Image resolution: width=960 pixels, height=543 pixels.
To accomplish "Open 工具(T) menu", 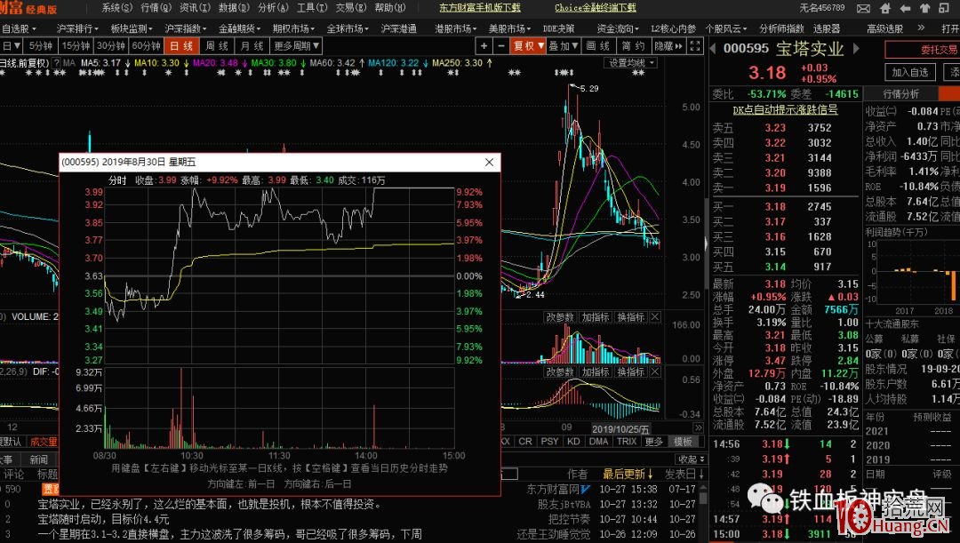I will pyautogui.click(x=312, y=8).
